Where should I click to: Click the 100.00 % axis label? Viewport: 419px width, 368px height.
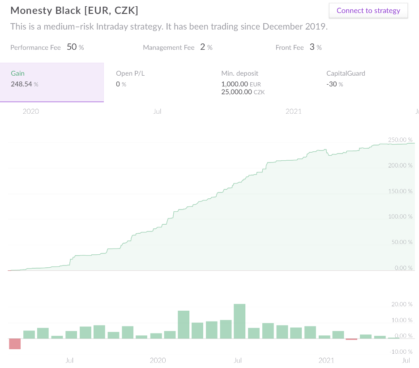tap(400, 217)
